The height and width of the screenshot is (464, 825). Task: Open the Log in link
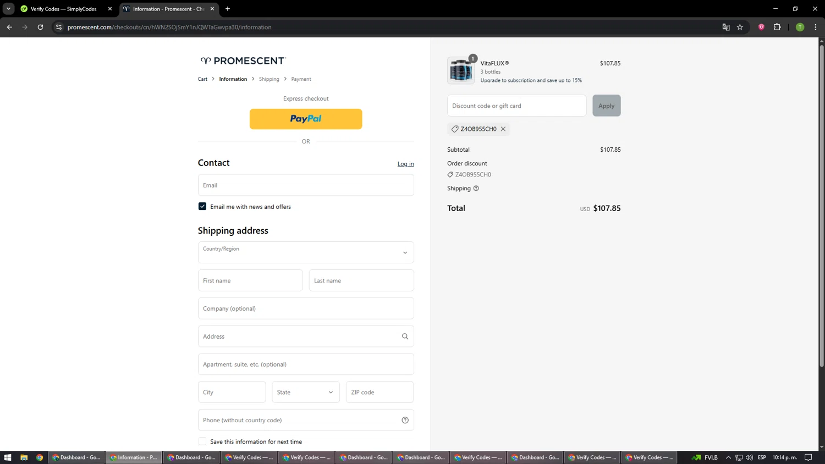[406, 164]
